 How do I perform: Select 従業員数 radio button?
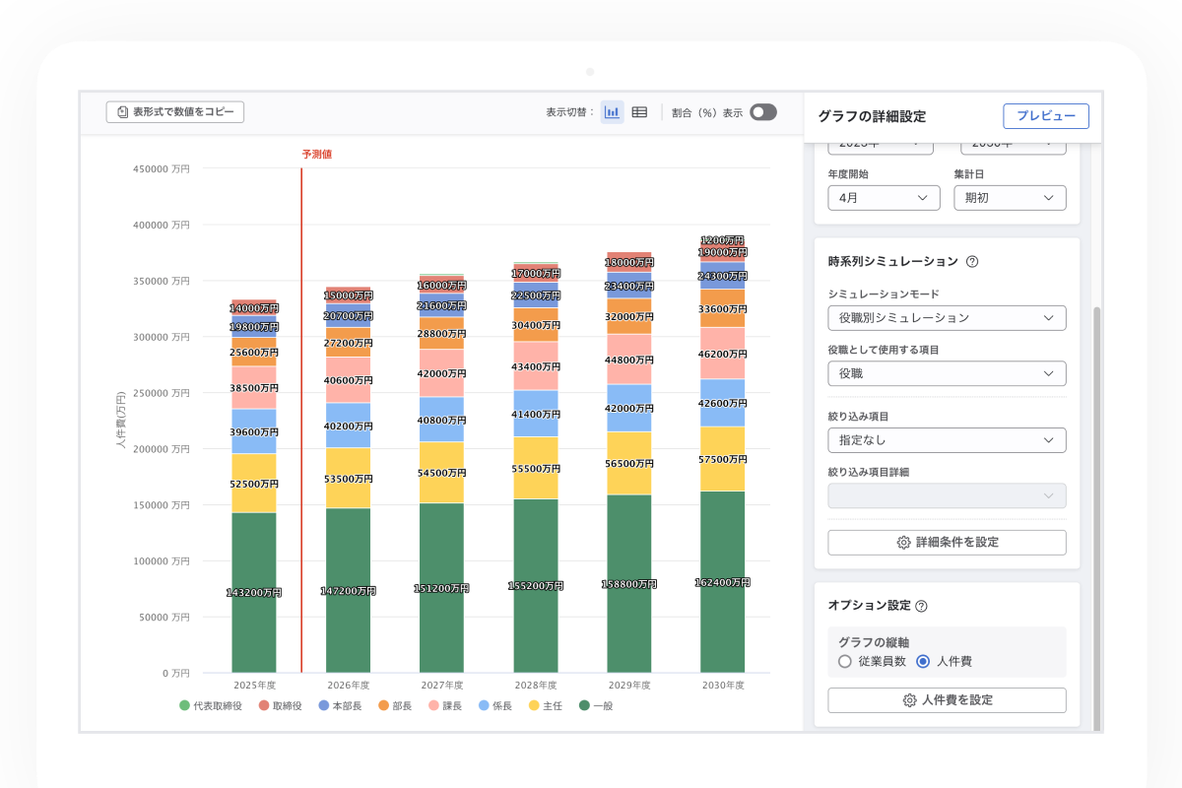tap(844, 662)
